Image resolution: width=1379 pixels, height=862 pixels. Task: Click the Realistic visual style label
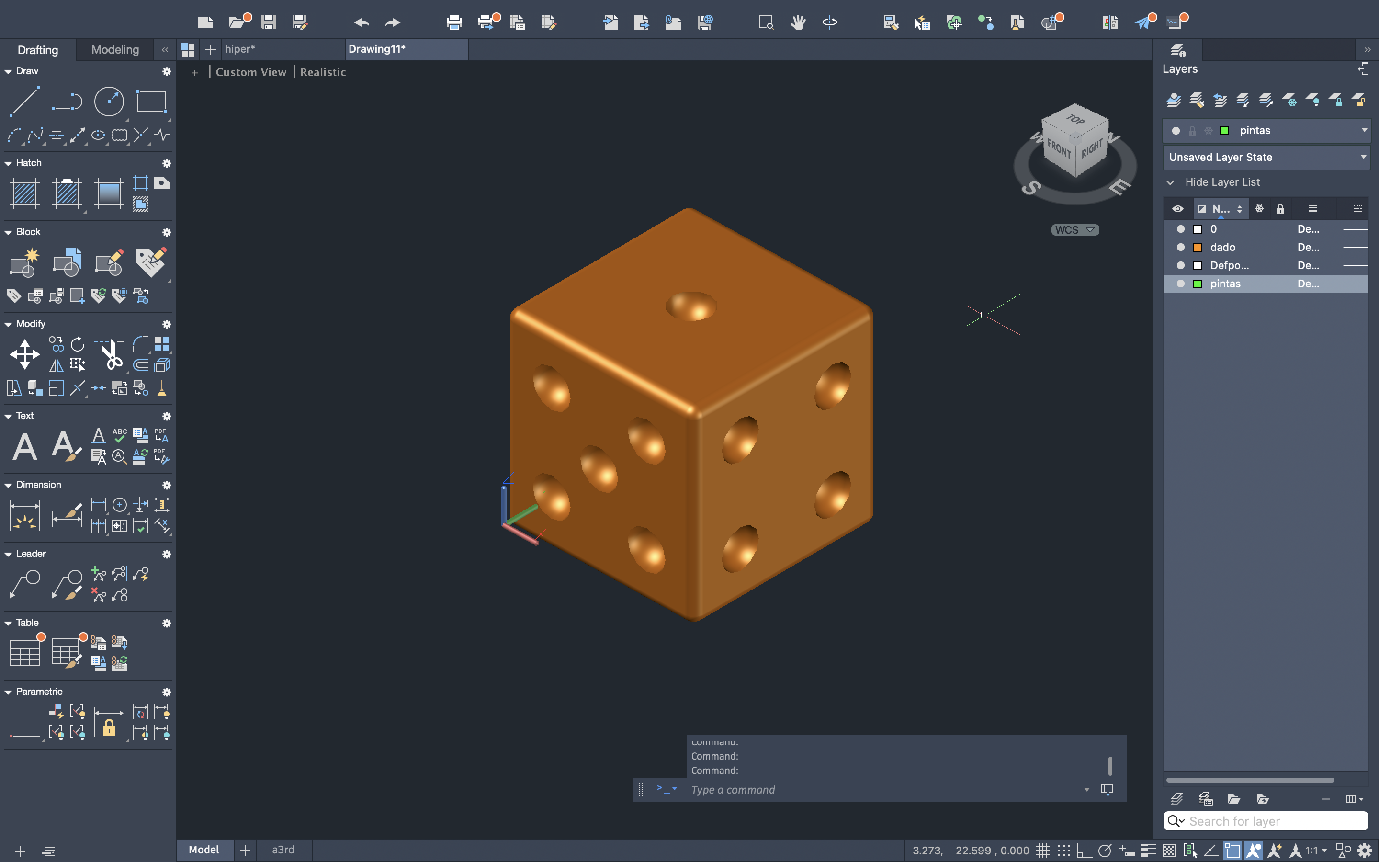pos(323,72)
